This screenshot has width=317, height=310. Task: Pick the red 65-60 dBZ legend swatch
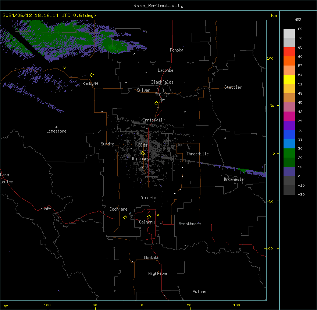point(289,52)
